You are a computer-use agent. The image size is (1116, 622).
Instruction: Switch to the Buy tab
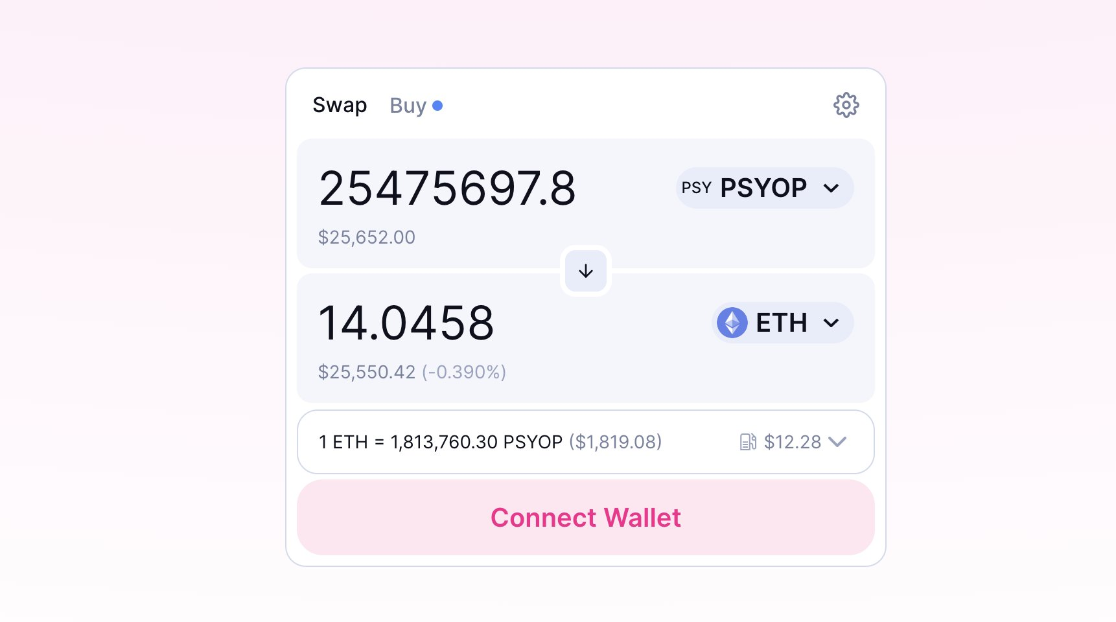click(407, 105)
